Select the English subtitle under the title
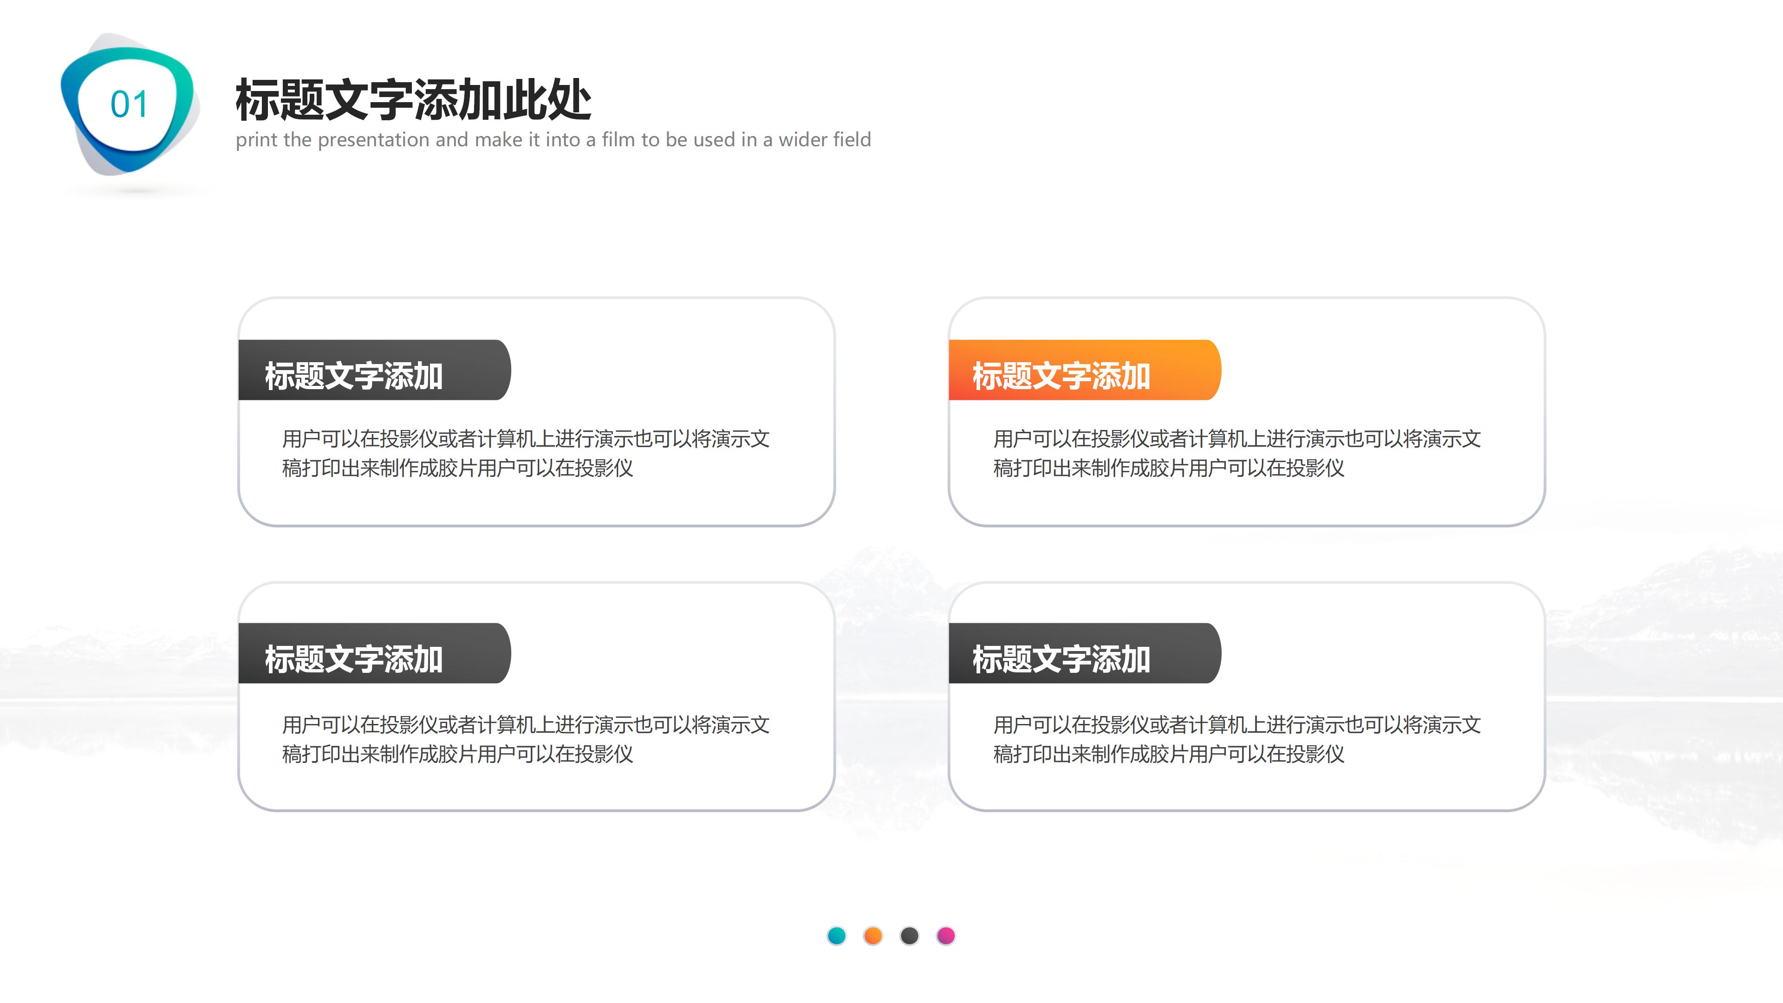This screenshot has height=1003, width=1783. pos(554,140)
